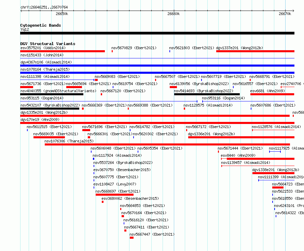Click nsv5670164 (Ebert2021) label
Viewport: 304px width, 251px height.
click(144, 213)
